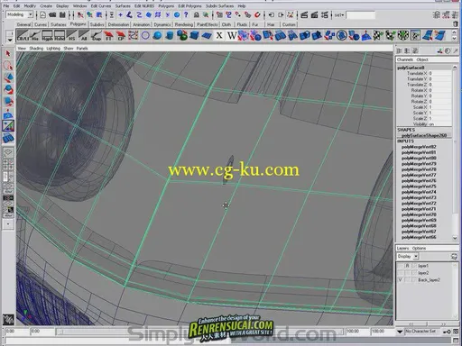Click the auto keyframe key icon

coord(447,332)
